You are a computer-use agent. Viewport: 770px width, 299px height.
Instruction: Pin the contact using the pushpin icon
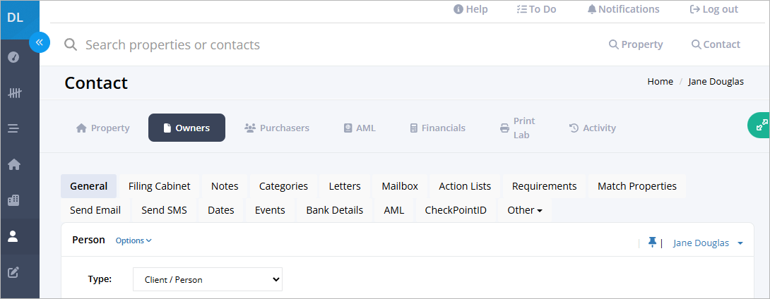[x=652, y=242]
